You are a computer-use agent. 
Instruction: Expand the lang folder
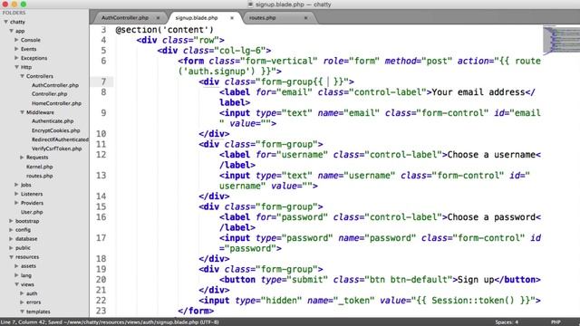(x=16, y=275)
